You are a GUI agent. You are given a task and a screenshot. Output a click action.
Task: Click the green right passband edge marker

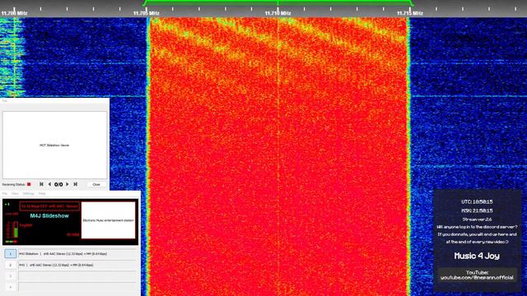tap(411, 3)
